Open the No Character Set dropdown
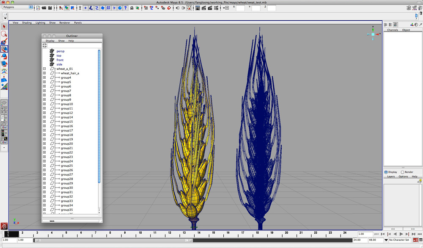423x248 pixels. 398,240
